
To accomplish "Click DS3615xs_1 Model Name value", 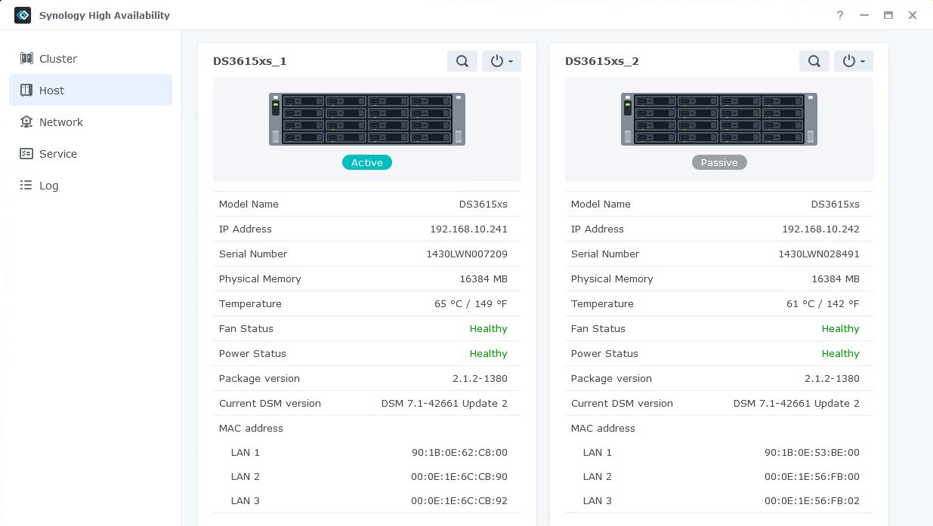I will pos(483,204).
